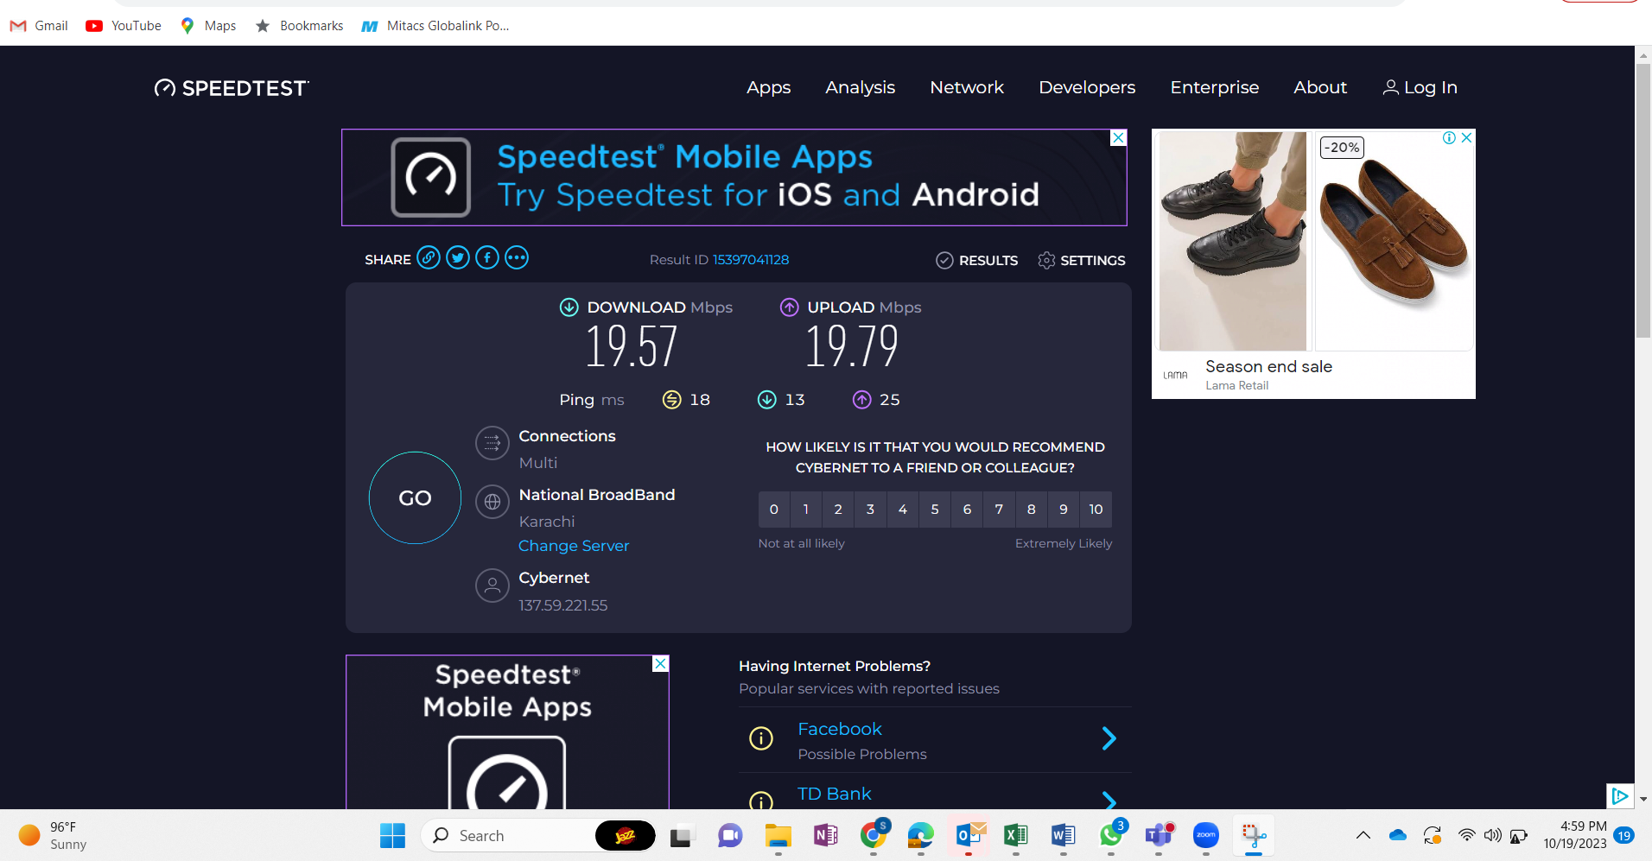1652x861 pixels.
Task: Rate recommendation score 3
Action: click(x=870, y=510)
